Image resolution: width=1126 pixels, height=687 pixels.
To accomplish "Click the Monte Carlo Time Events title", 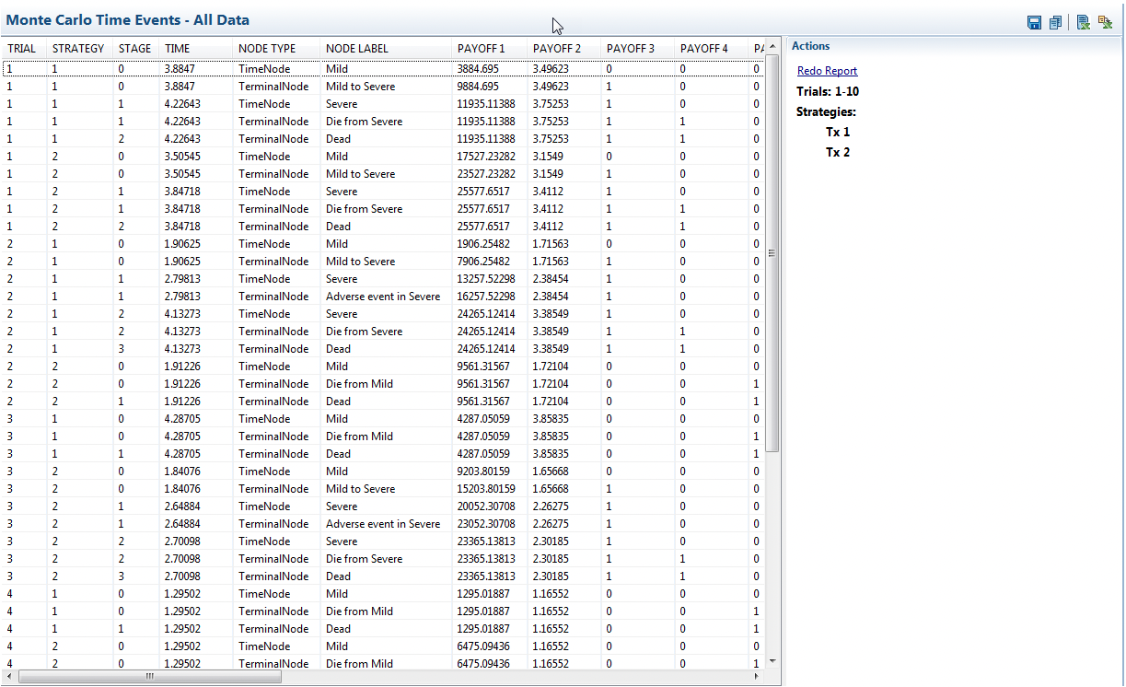I will (127, 19).
